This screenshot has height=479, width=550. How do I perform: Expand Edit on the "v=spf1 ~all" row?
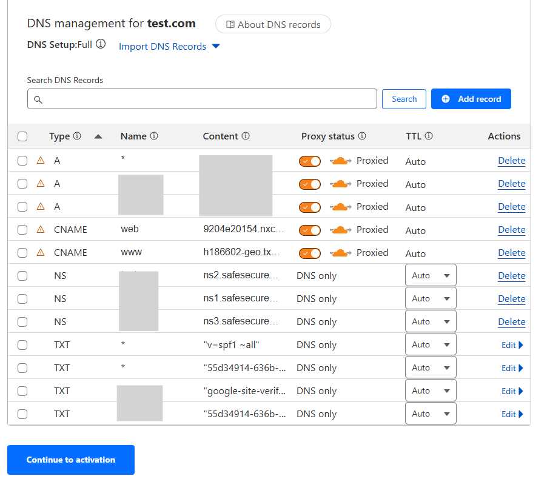(x=512, y=345)
